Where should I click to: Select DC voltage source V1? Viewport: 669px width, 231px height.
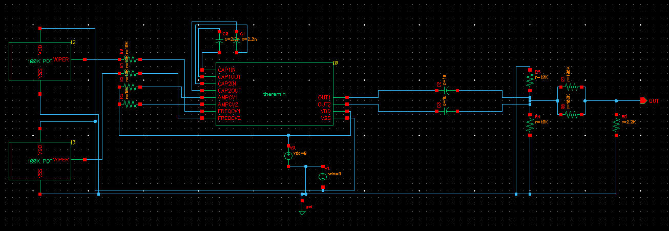[323, 177]
